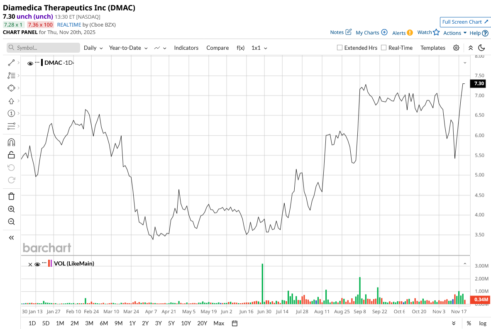The height and width of the screenshot is (329, 491).
Task: Click the DMAC line color swatch
Action: pyautogui.click(x=42, y=62)
